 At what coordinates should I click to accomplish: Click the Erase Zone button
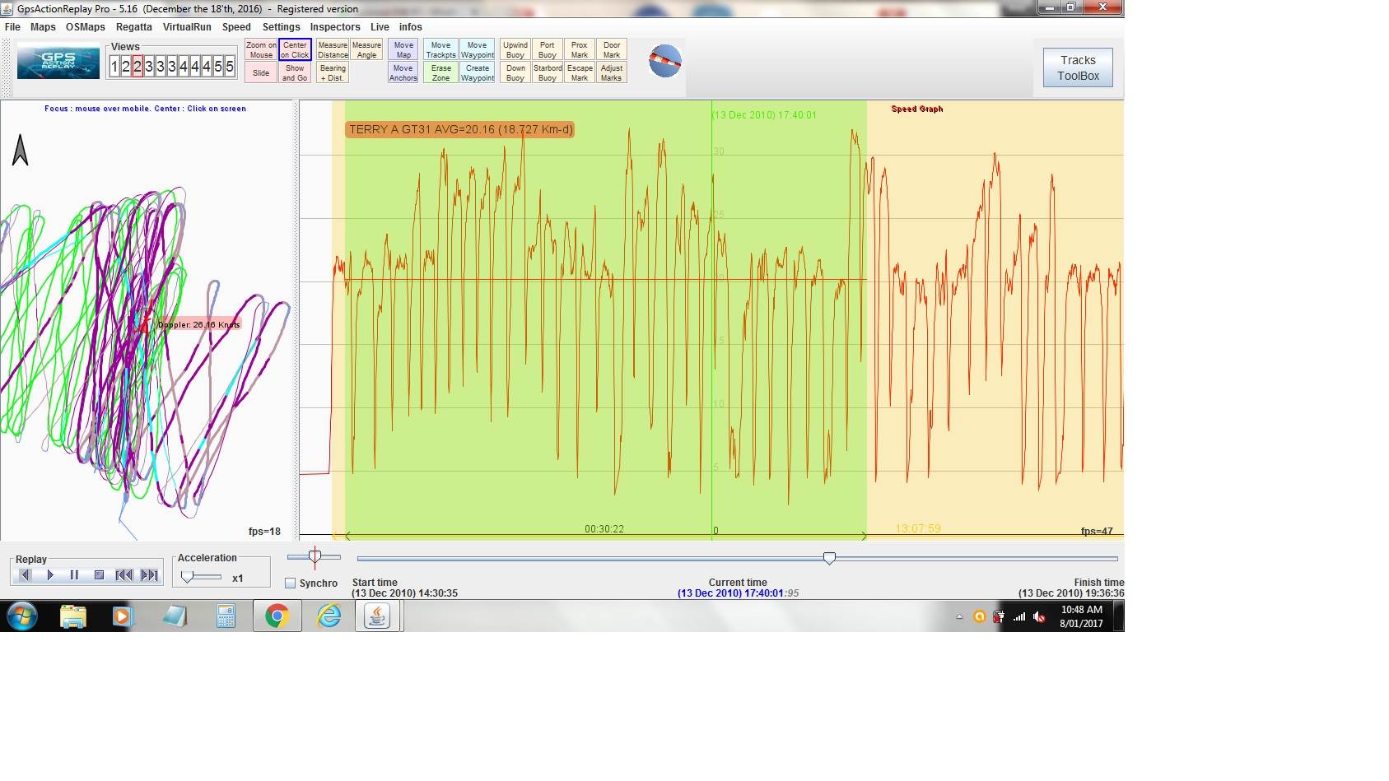coord(441,73)
